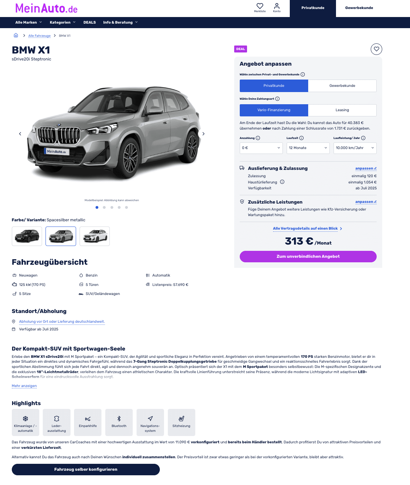410x485 pixels.
Task: Click info icon beside Wähle Deine Zahlungsart
Action: point(277,99)
